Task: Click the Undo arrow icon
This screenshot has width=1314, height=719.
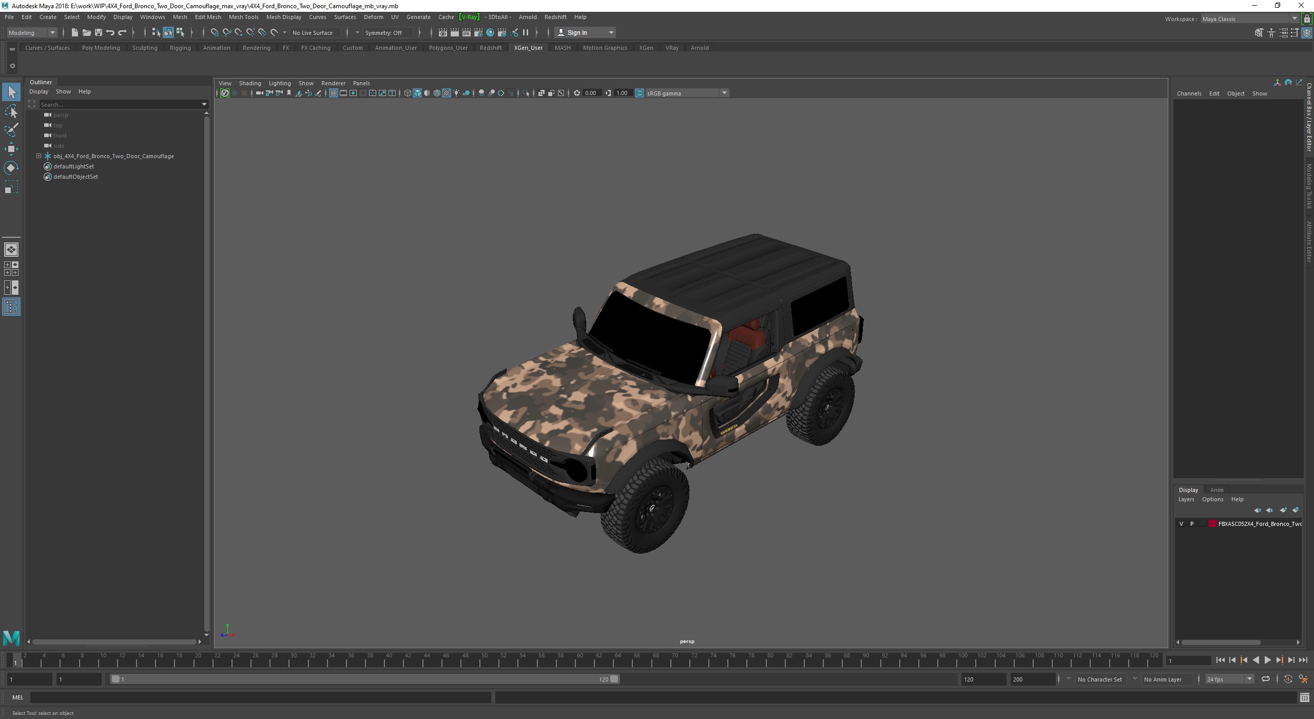Action: coord(110,33)
